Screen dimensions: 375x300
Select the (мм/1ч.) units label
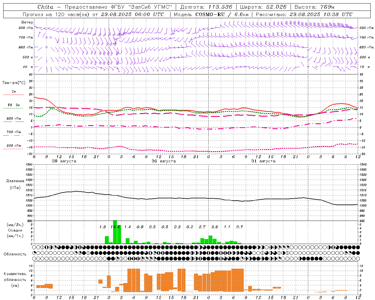[x=15, y=236]
